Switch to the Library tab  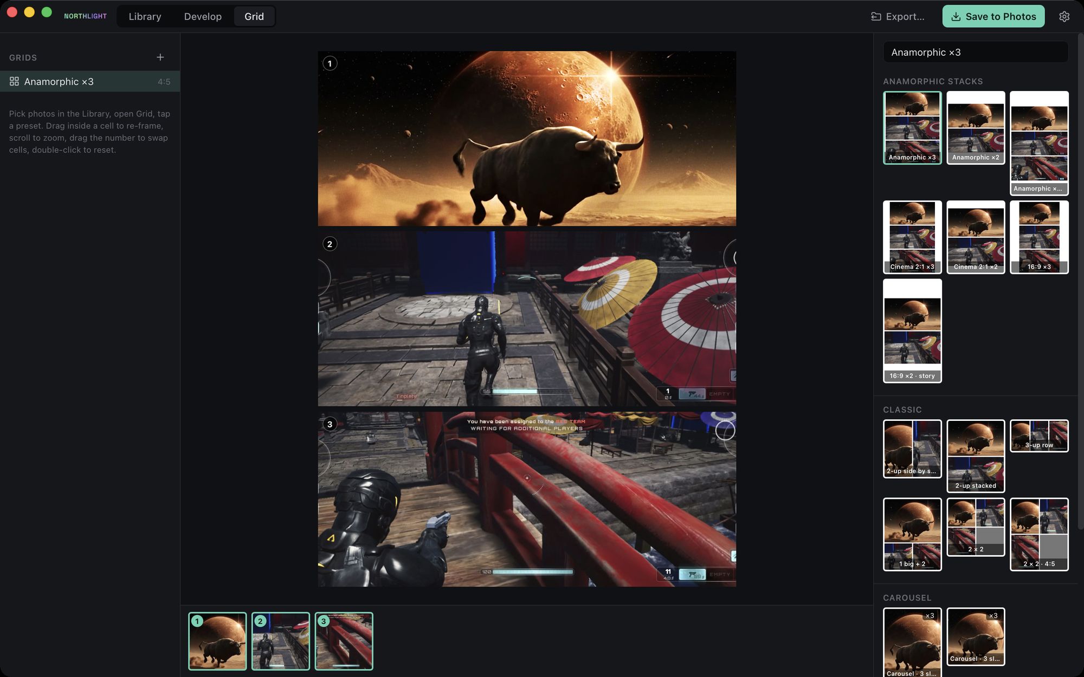click(x=145, y=16)
